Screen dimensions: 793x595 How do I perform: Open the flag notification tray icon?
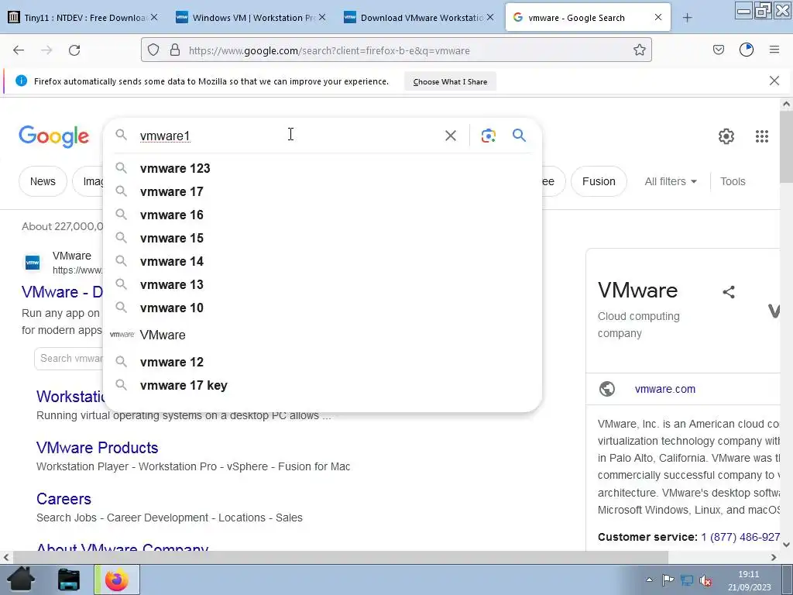668,580
